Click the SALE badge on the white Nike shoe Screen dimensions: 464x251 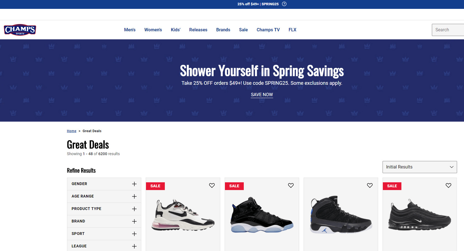tap(155, 186)
